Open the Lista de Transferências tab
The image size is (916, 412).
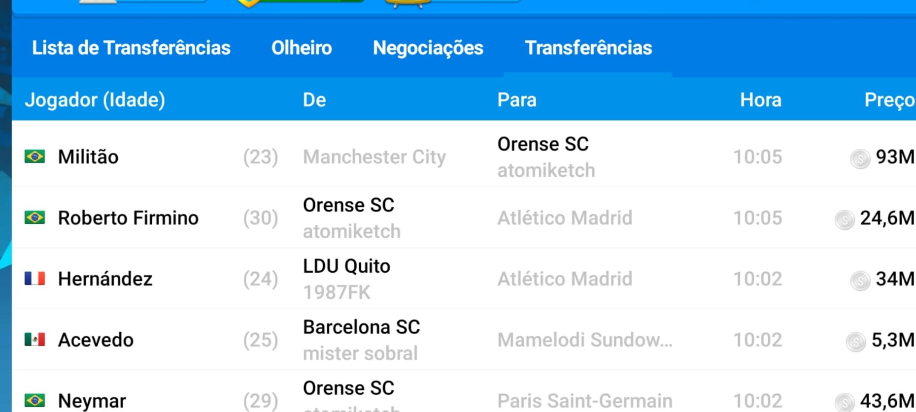click(131, 48)
